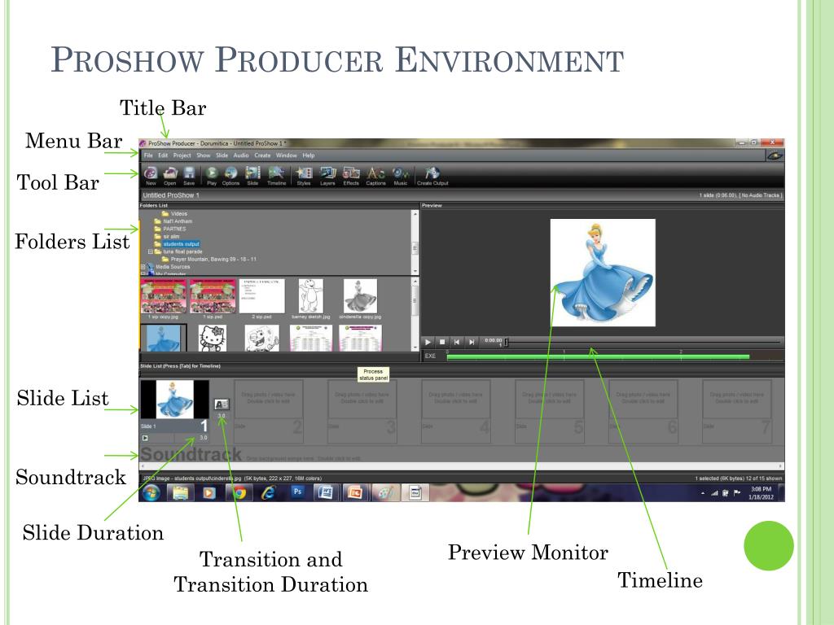Click the Save toolbar icon
834x625 pixels.
pyautogui.click(x=189, y=174)
